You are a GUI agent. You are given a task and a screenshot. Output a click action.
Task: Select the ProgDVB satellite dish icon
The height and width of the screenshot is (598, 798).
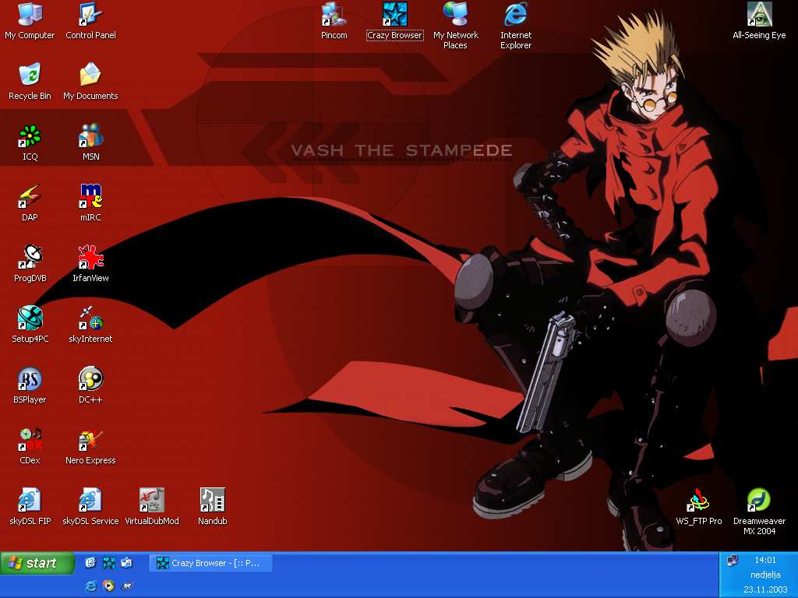[30, 257]
